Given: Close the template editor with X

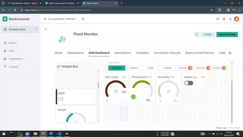Looking at the screenshot, I should click(x=46, y=29).
